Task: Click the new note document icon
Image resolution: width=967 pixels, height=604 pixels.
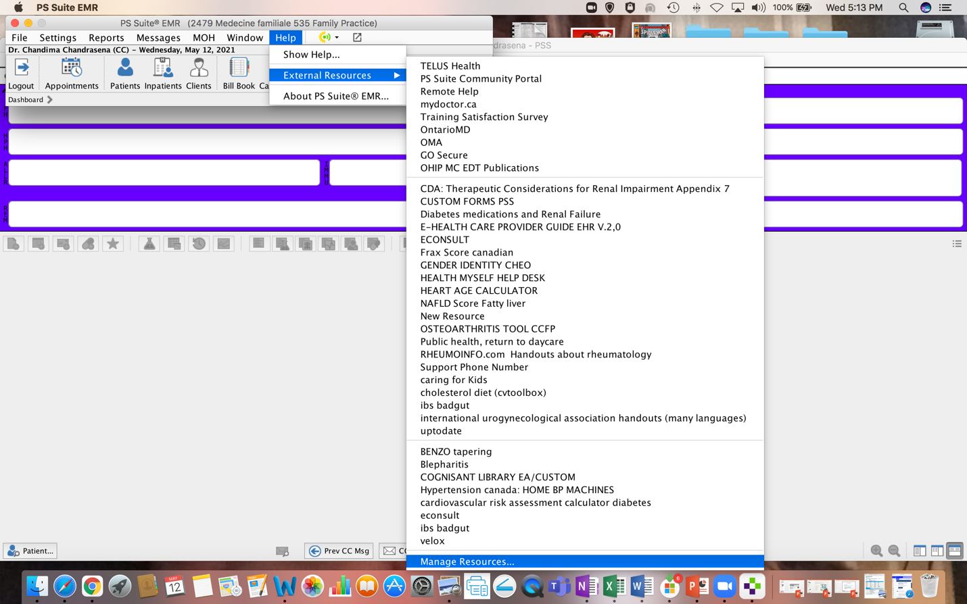Action: tap(14, 244)
